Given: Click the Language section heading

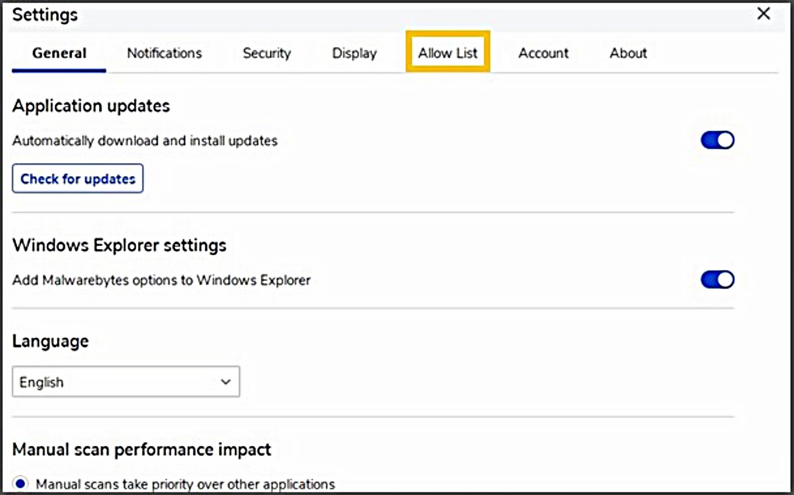Looking at the screenshot, I should tap(50, 341).
